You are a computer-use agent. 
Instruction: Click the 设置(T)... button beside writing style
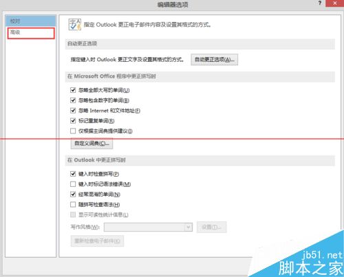click(211, 227)
